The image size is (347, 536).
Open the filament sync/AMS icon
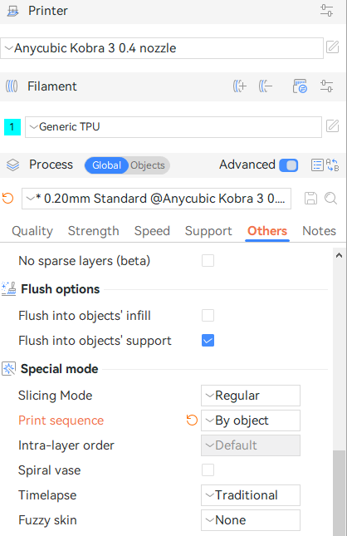pos(300,86)
